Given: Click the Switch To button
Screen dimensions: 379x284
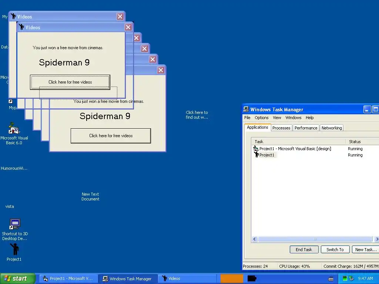Looking at the screenshot, I should (x=335, y=250).
